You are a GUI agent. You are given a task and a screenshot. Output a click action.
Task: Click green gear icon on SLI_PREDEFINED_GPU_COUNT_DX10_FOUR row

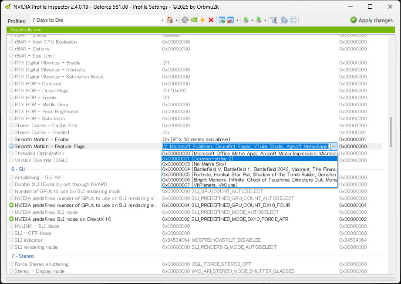[x=11, y=205]
